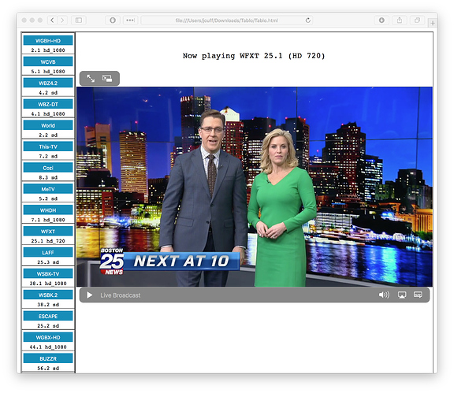Switch to the ESCAPE channel
This screenshot has width=454, height=393.
48,316
